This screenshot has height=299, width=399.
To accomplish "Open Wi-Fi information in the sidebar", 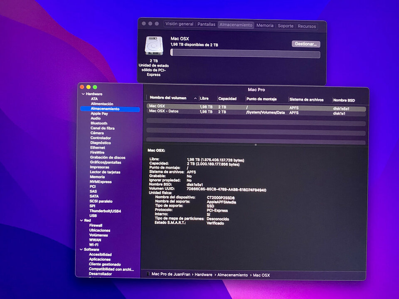I will click(x=94, y=245).
